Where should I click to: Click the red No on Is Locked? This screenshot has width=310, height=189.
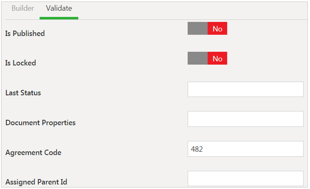pos(217,58)
